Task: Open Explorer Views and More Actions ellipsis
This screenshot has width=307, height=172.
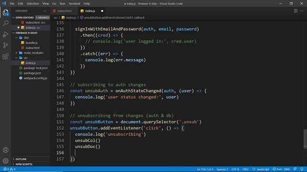Action: (x=45, y=11)
